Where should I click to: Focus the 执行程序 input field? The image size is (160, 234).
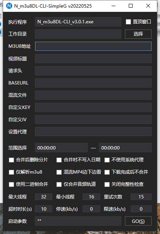[x=78, y=22]
